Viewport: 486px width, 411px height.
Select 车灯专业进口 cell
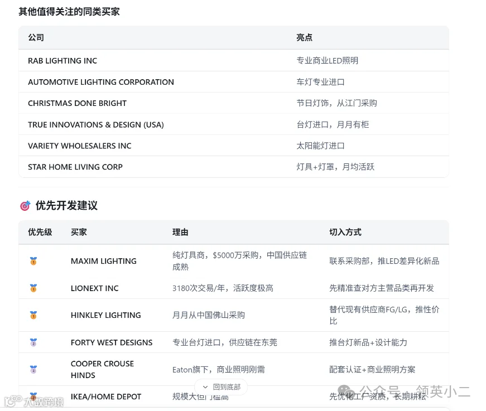click(x=320, y=82)
